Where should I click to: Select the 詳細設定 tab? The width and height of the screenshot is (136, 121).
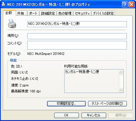point(48,13)
